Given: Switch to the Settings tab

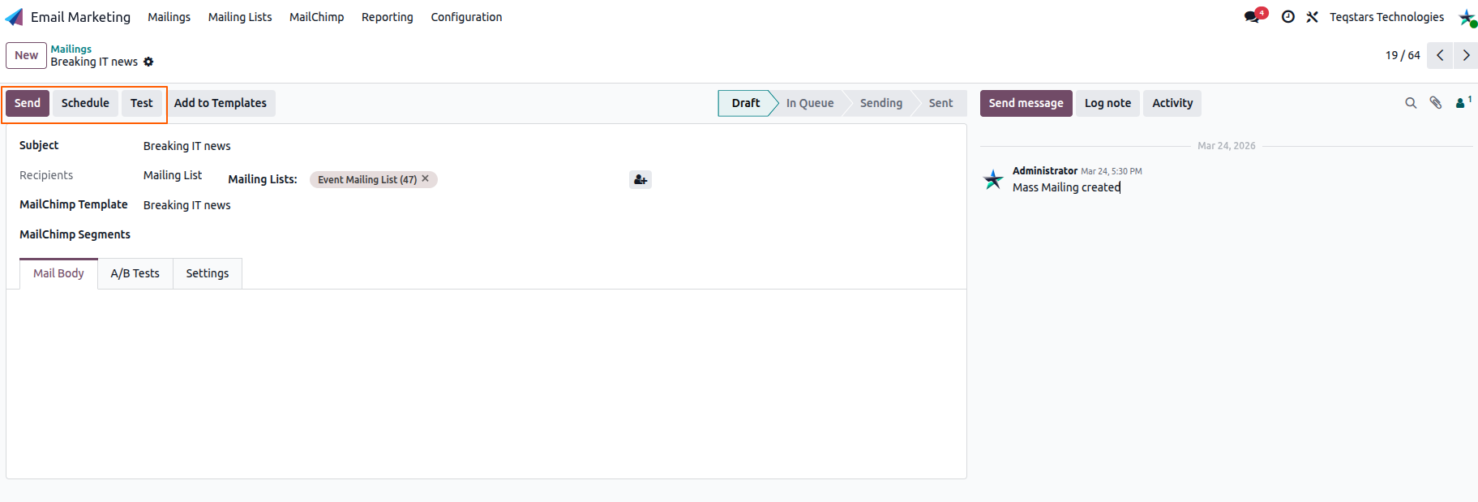Looking at the screenshot, I should (208, 273).
